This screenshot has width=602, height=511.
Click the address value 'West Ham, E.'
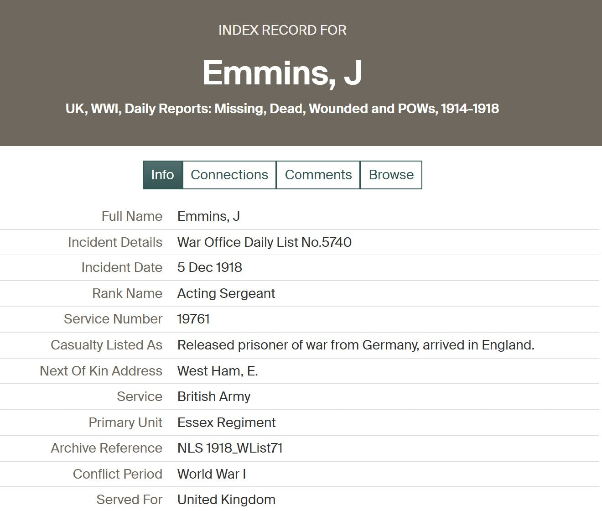tap(218, 371)
